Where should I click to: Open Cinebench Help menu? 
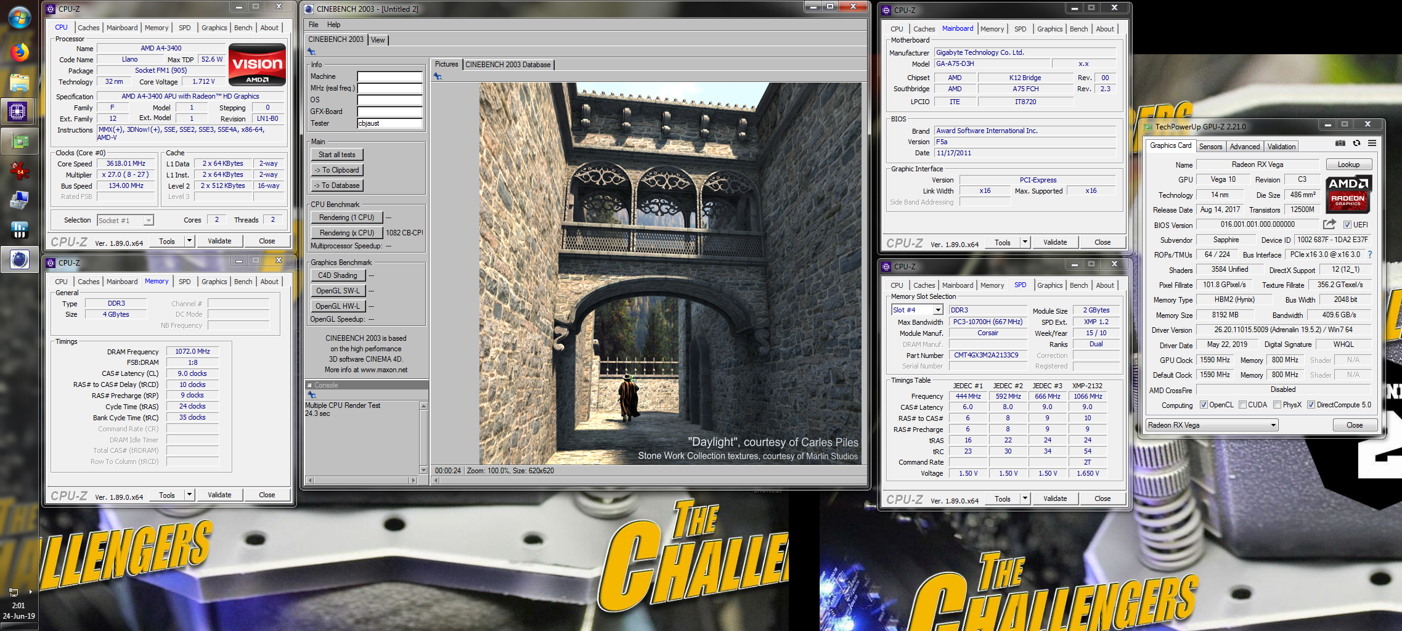(333, 25)
